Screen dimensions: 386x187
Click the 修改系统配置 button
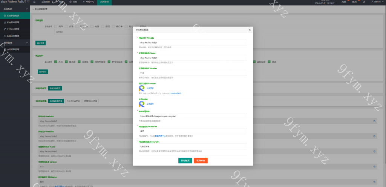[x=55, y=88]
